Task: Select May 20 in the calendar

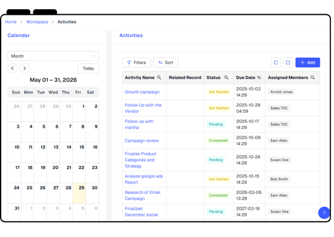Action: [x=53, y=173]
